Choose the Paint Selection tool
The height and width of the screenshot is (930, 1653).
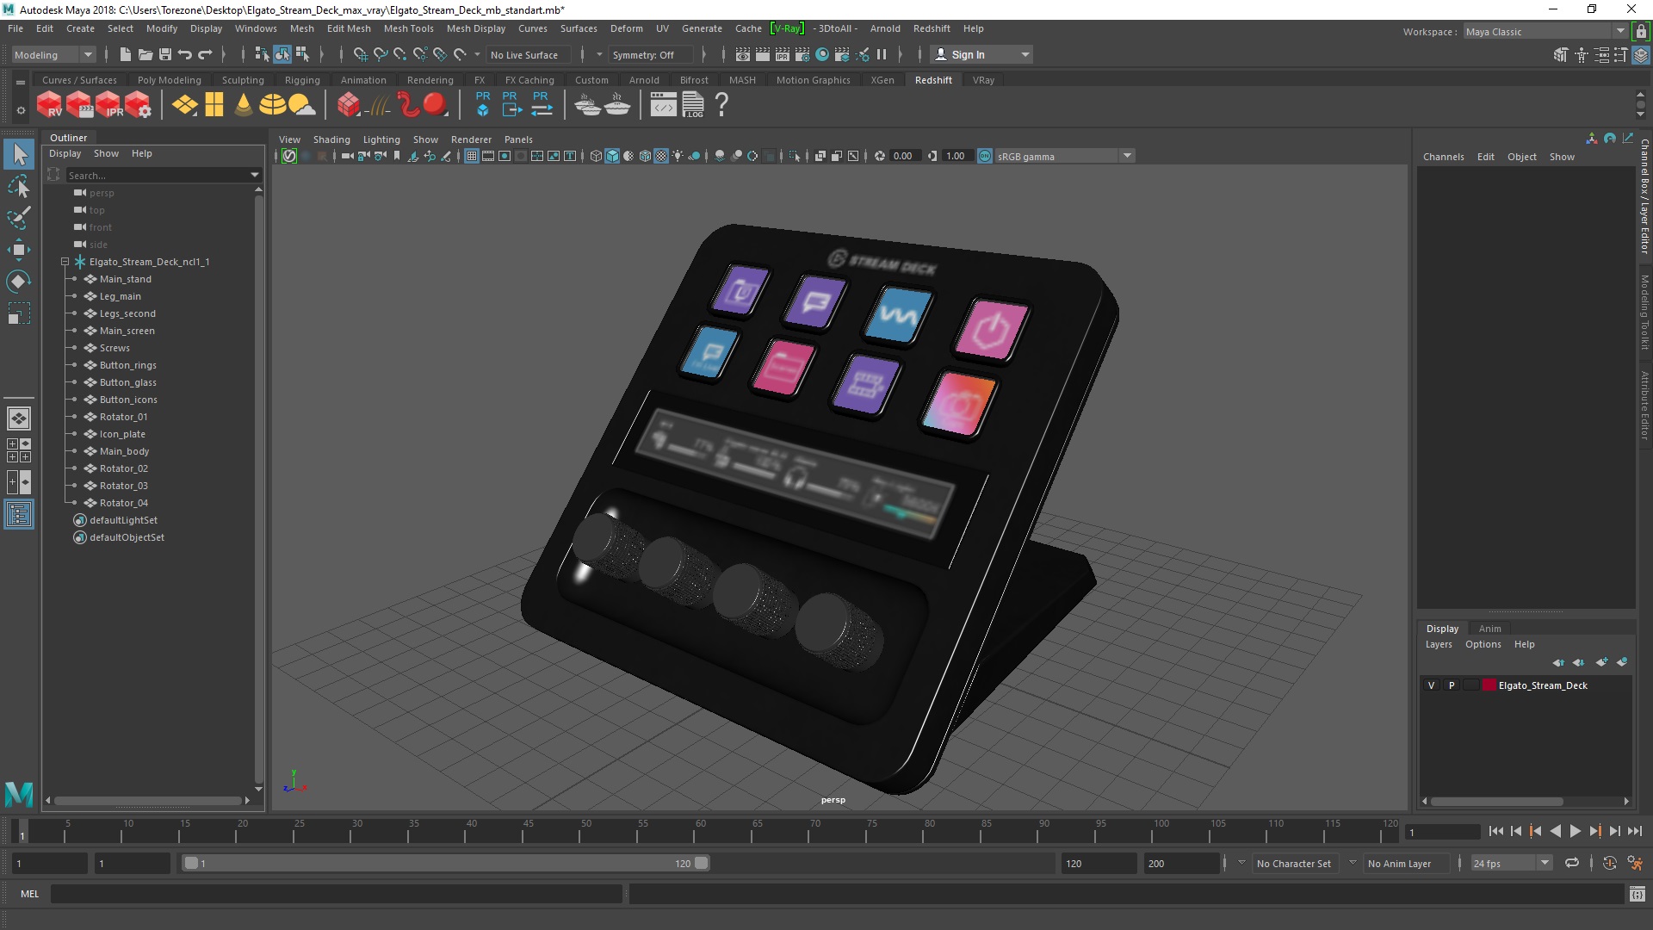[19, 218]
